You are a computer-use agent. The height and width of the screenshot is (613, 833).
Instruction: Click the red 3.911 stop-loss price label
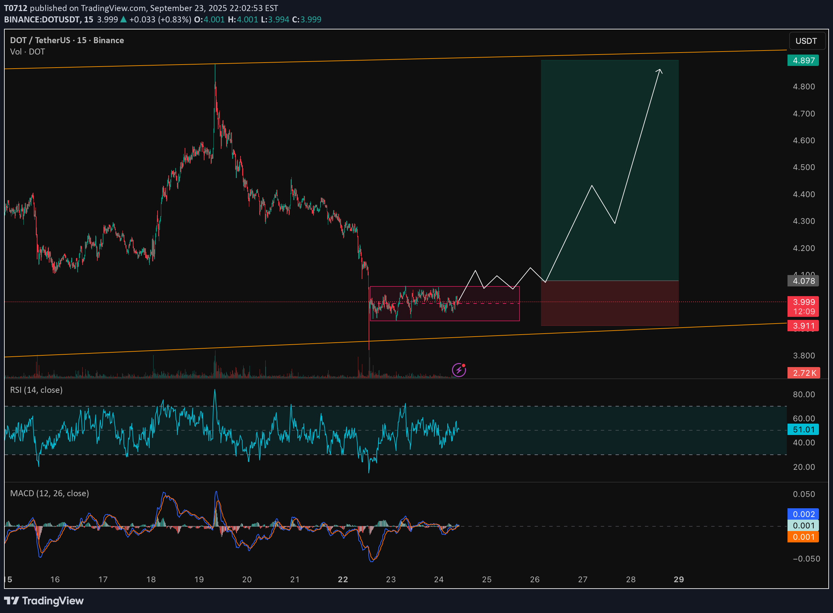[803, 326]
